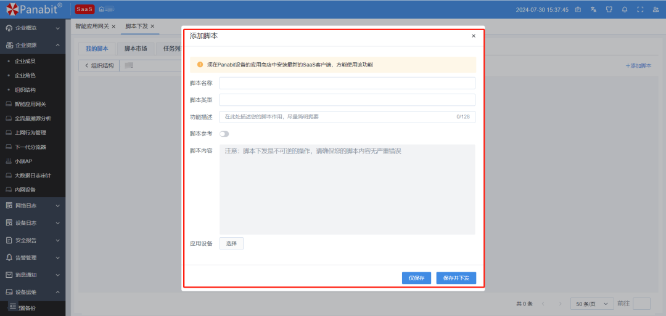The height and width of the screenshot is (316, 666).
Task: Click the 组织结构 back button
Action: pos(99,65)
